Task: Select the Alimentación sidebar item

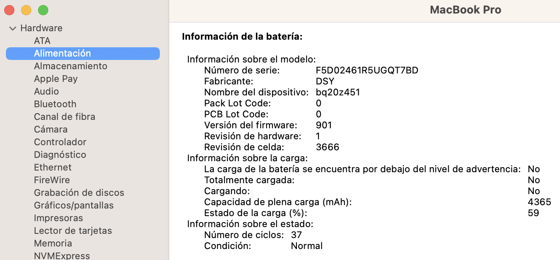Action: 63,54
